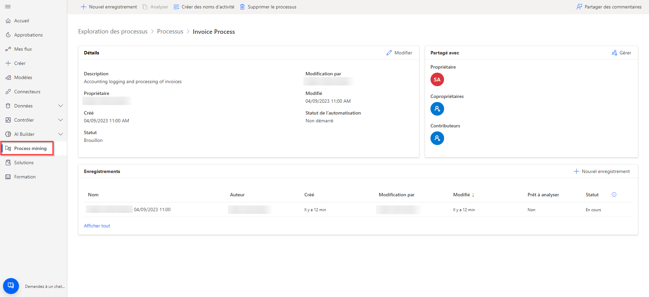
Task: Click the SA owner avatar
Action: coord(437,80)
